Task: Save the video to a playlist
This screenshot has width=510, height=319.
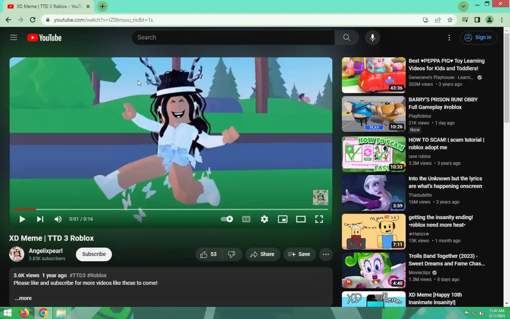Action: click(299, 254)
